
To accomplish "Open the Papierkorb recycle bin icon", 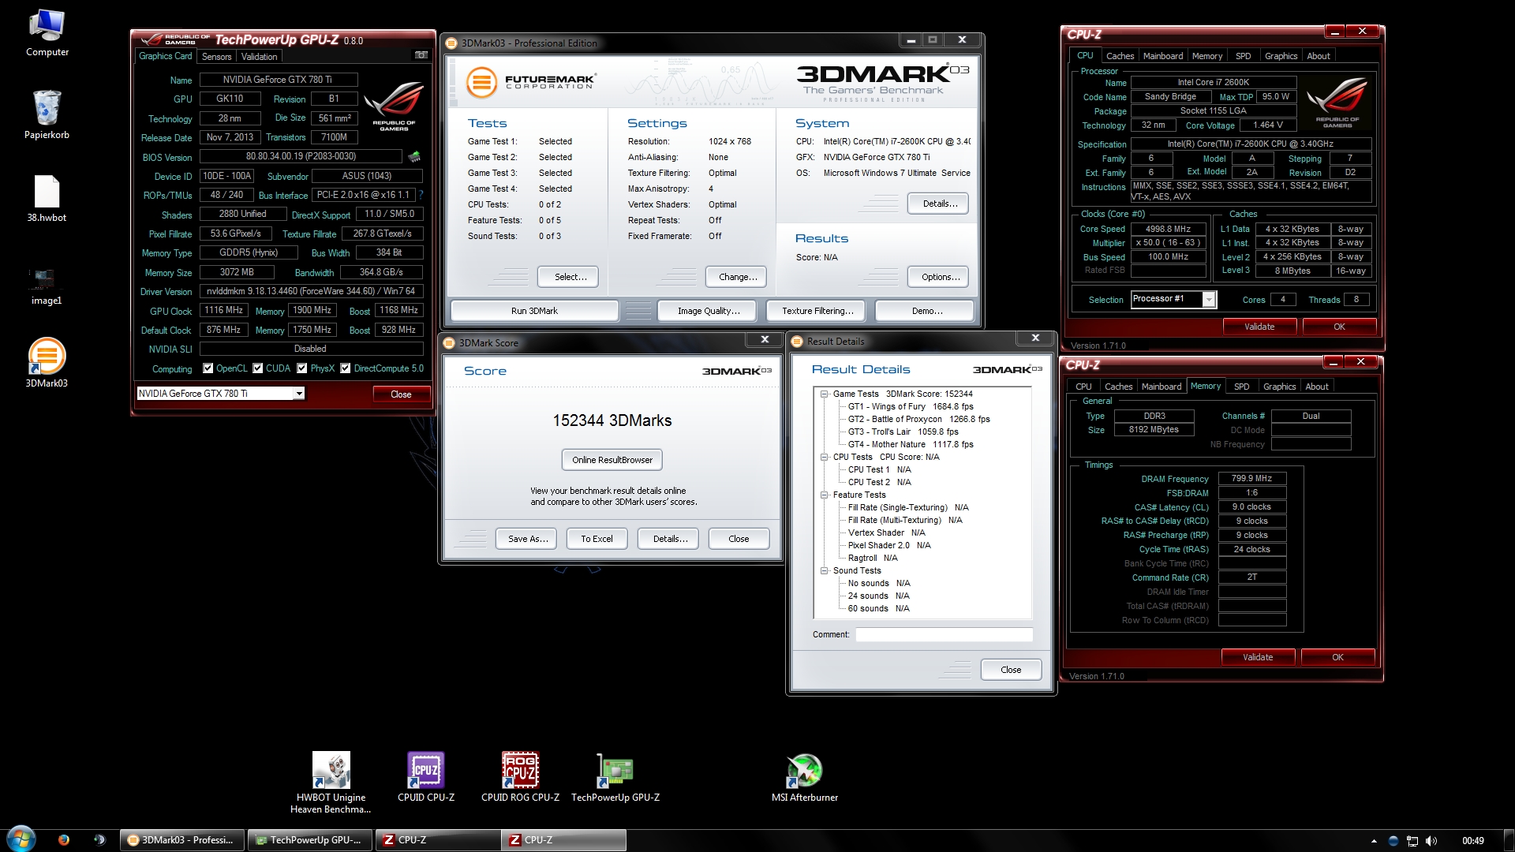I will (x=47, y=114).
